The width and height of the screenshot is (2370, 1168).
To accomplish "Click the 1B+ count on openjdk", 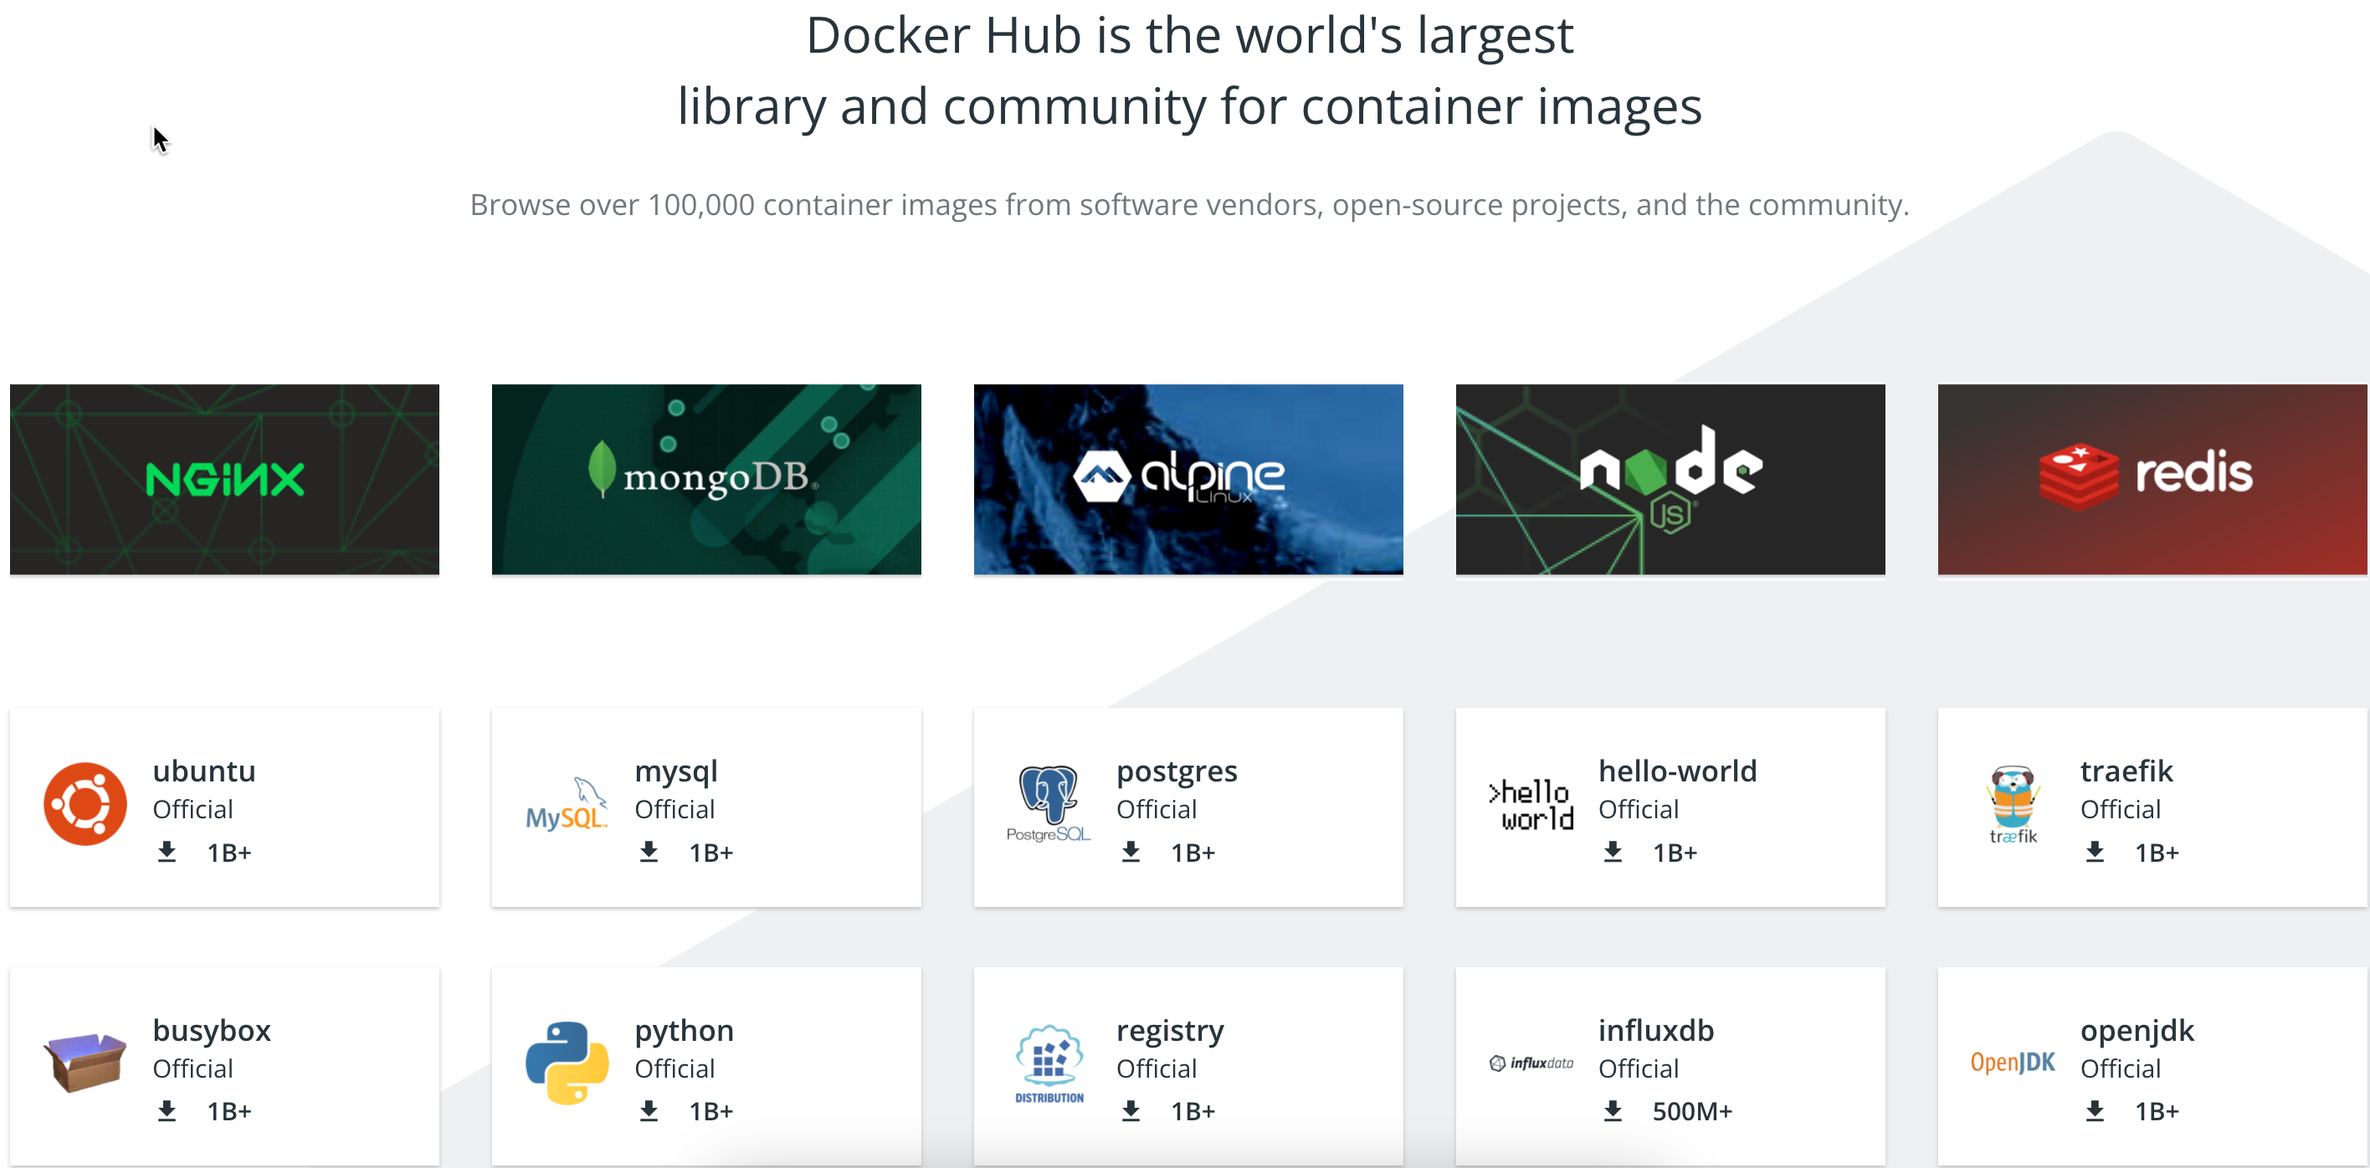I will 2157,1111.
